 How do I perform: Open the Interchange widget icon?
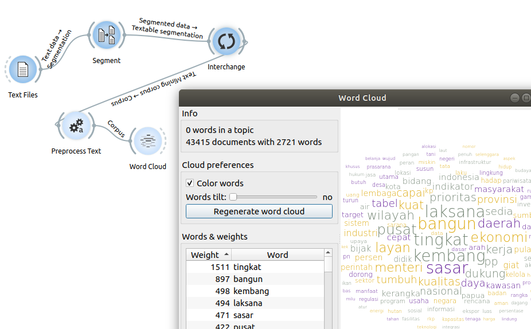pos(227,42)
